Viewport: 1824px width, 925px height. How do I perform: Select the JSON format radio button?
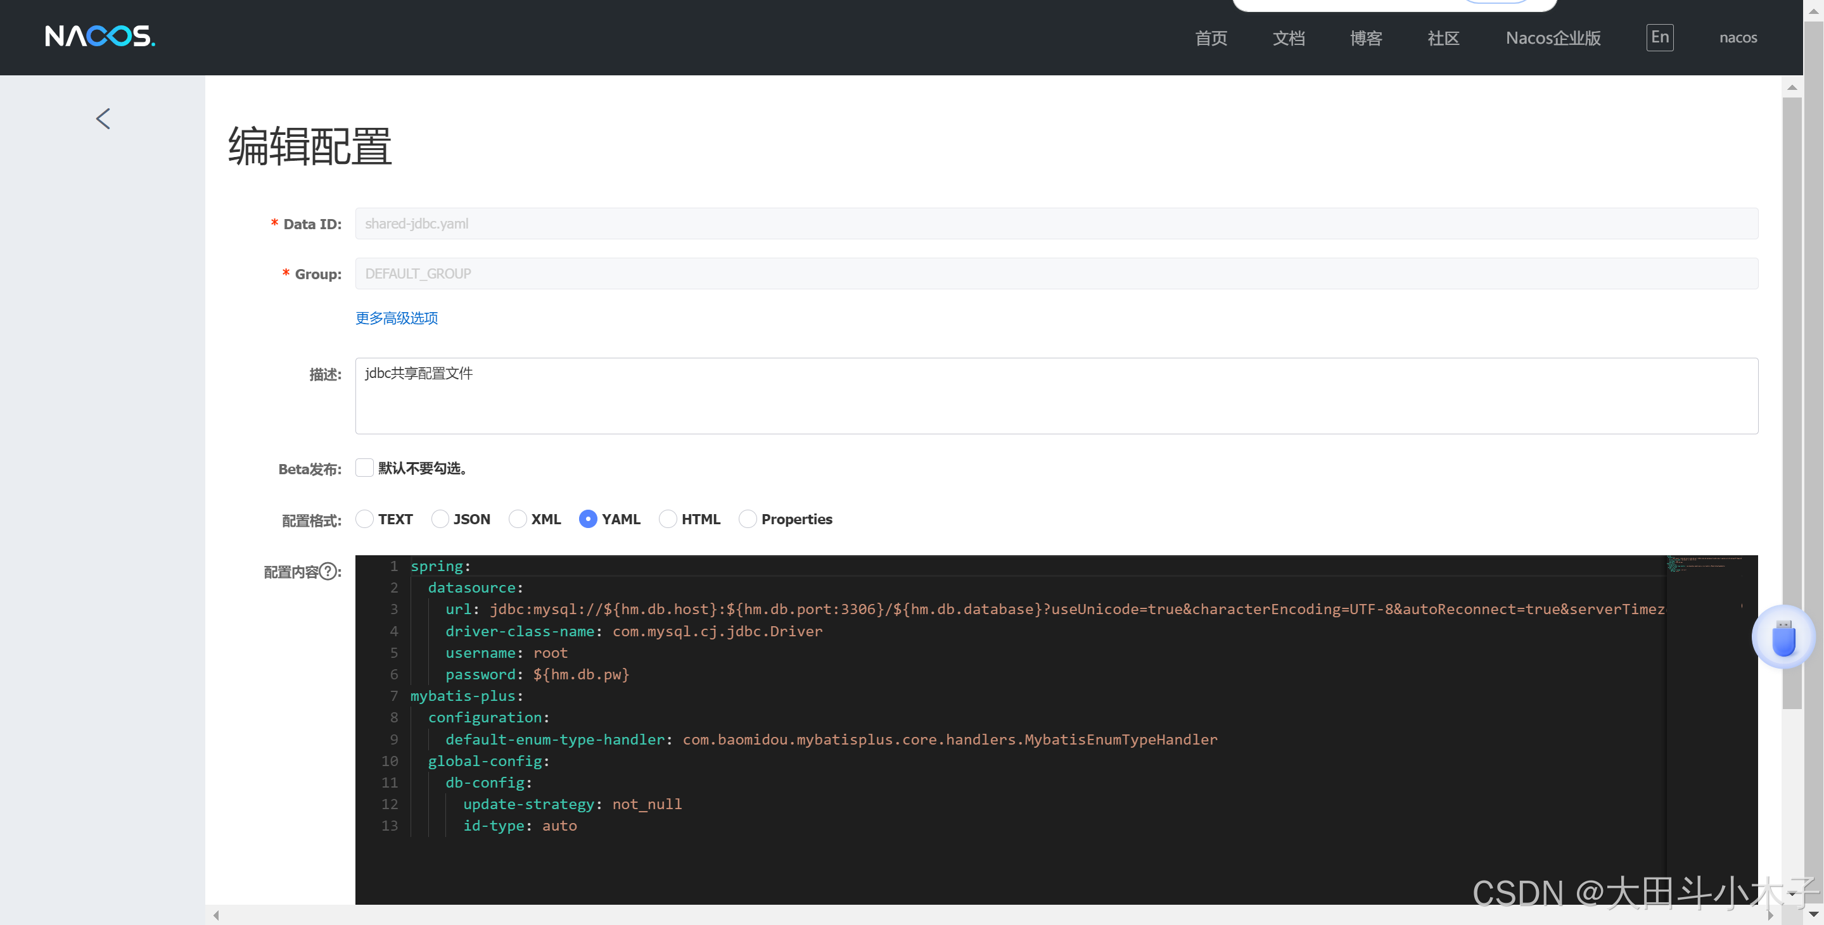440,519
